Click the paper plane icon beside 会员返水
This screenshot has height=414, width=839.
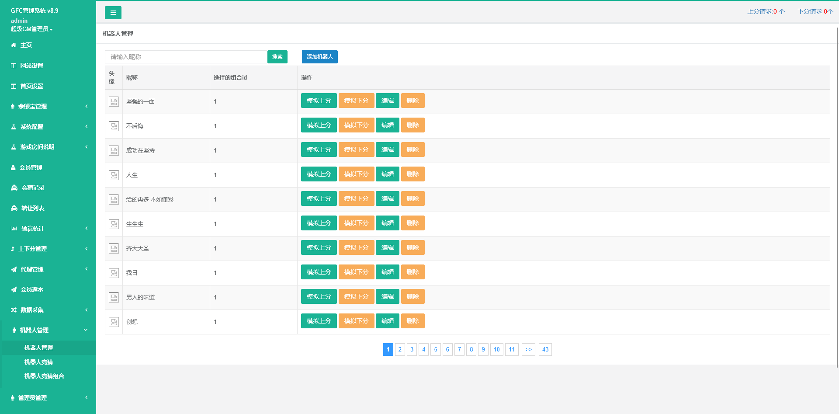[x=14, y=289]
